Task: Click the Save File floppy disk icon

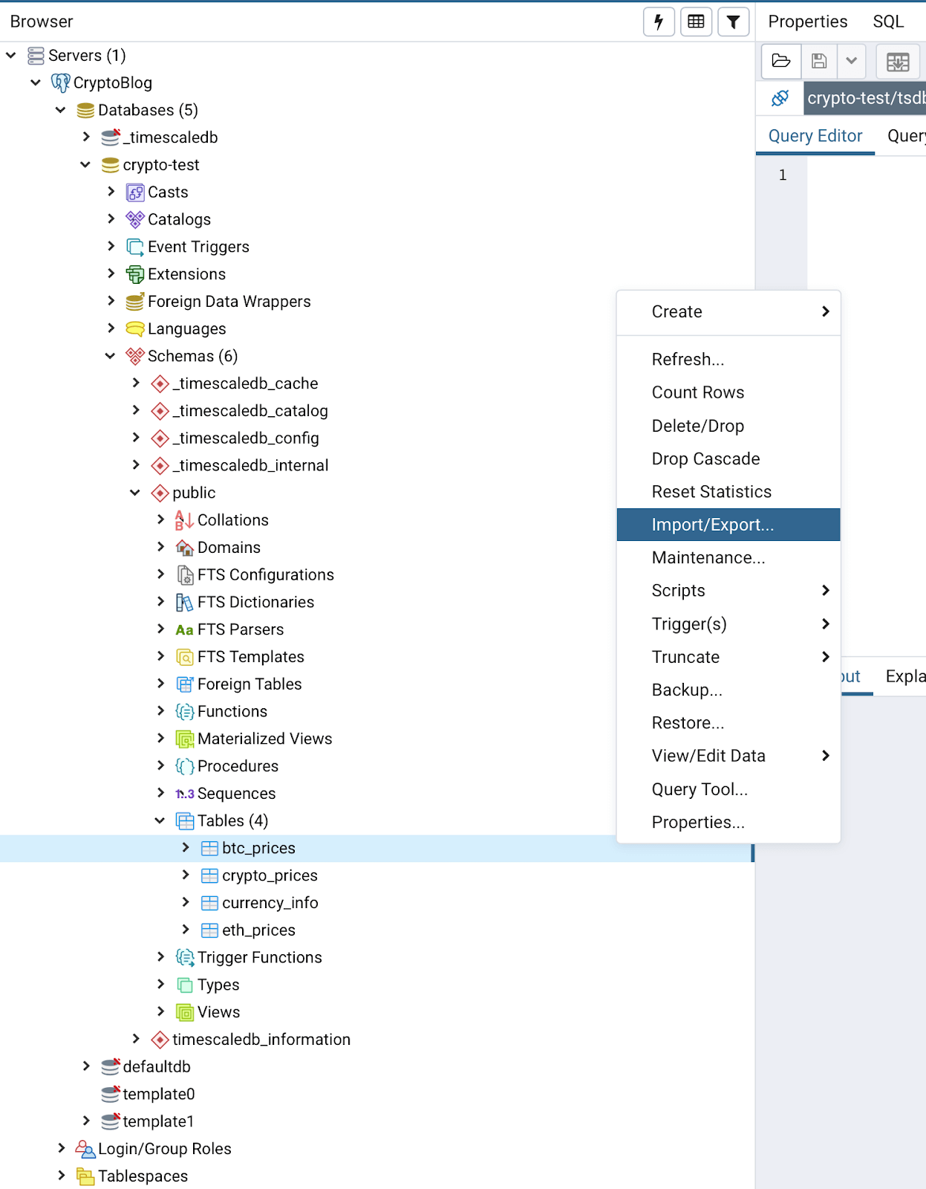Action: 819,61
